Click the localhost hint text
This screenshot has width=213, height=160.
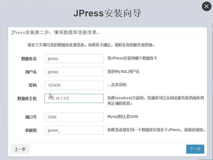156,101
